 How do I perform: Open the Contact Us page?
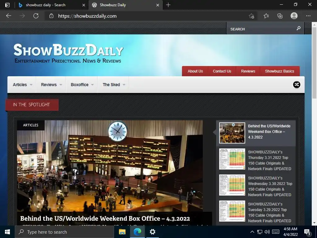click(222, 71)
